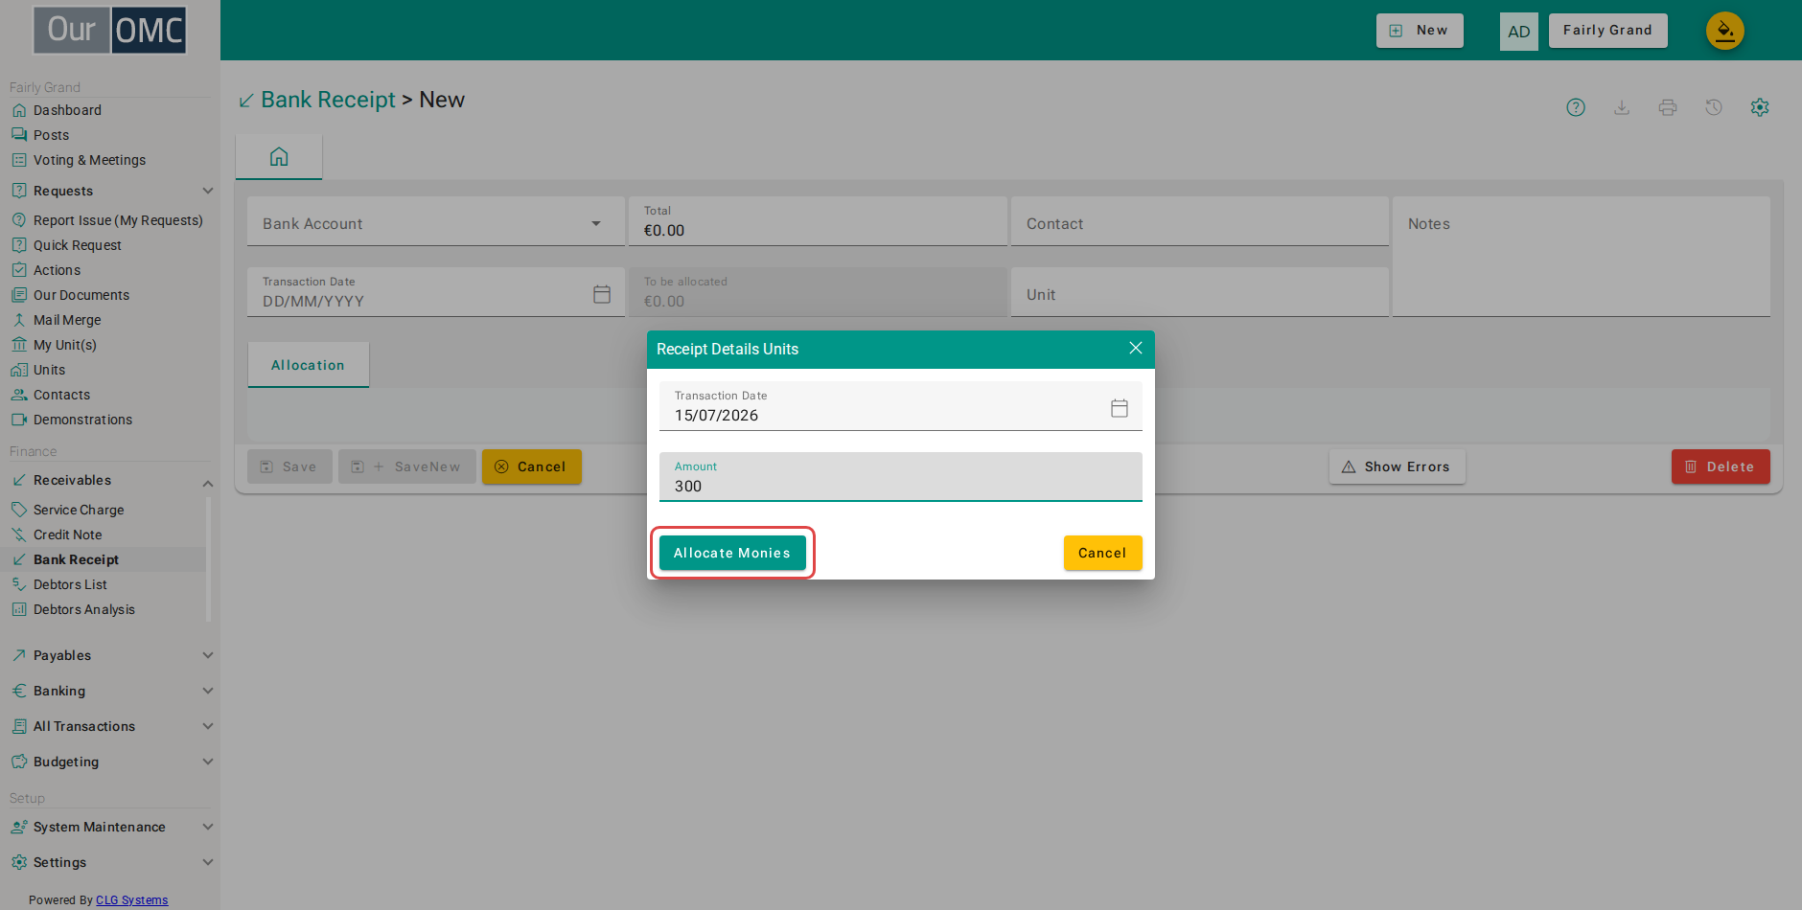Click the help question mark icon
Image resolution: width=1802 pixels, height=910 pixels.
[x=1576, y=107]
